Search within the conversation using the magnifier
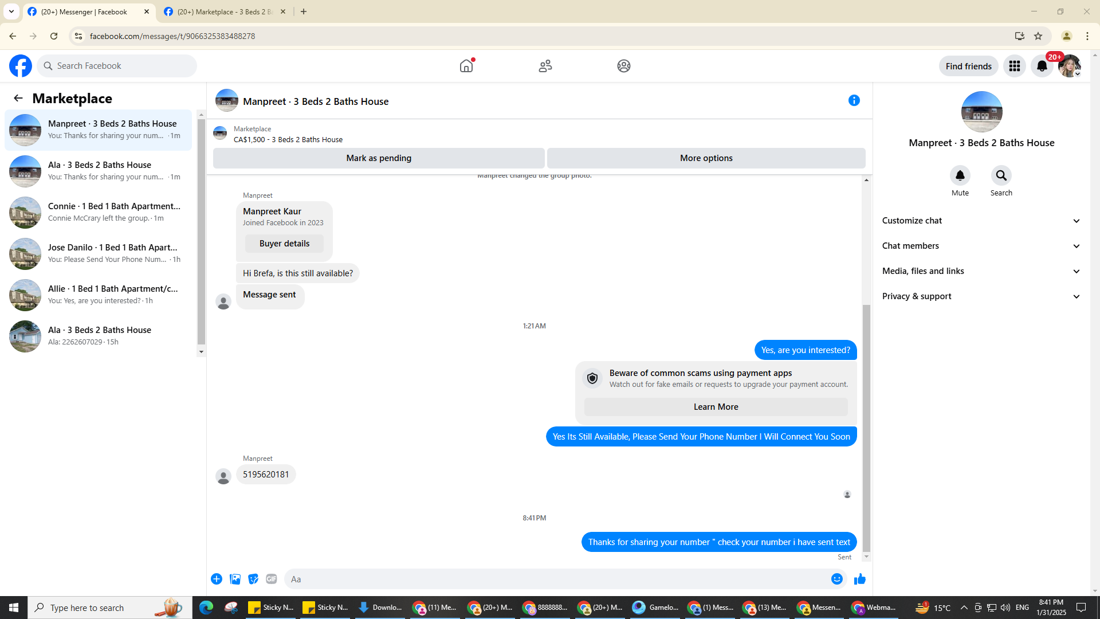This screenshot has height=619, width=1100. click(x=1001, y=175)
